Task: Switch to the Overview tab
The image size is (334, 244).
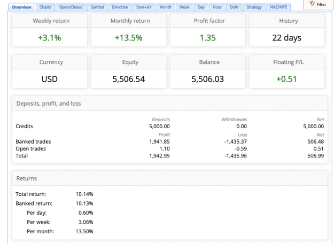Action: (21, 7)
